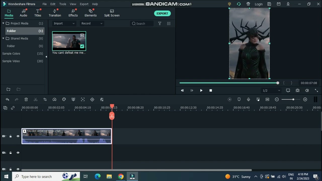This screenshot has height=181, width=322.
Task: Click the media Search field
Action: [142, 23]
